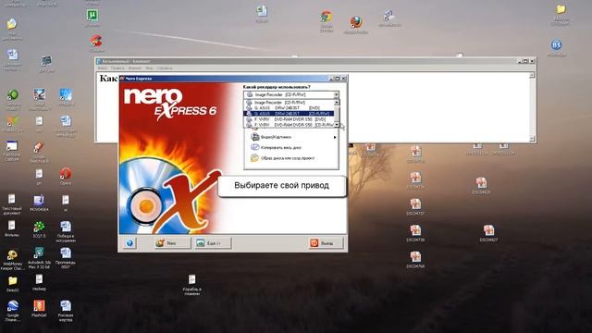Click the Nero button
The height and width of the screenshot is (333, 592).
click(x=172, y=243)
